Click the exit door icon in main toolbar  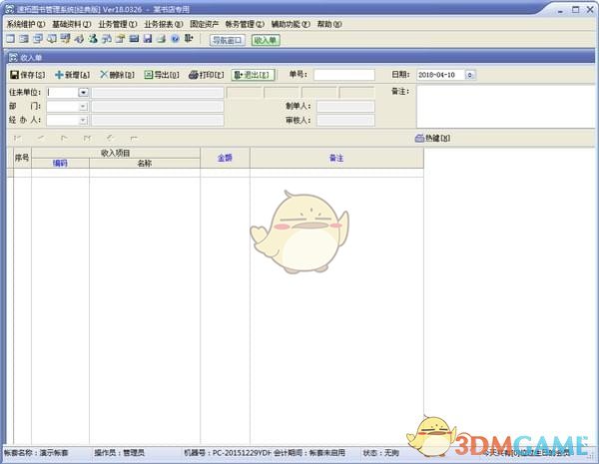click(189, 38)
